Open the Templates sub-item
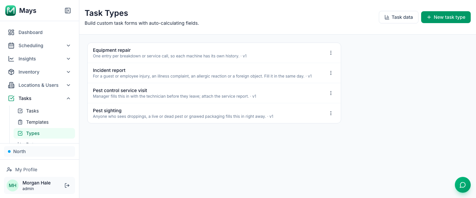476x198 pixels. 44,122
